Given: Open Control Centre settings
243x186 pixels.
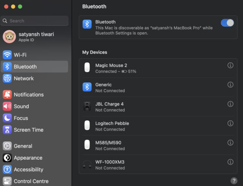Looking at the screenshot, I should click(34, 181).
